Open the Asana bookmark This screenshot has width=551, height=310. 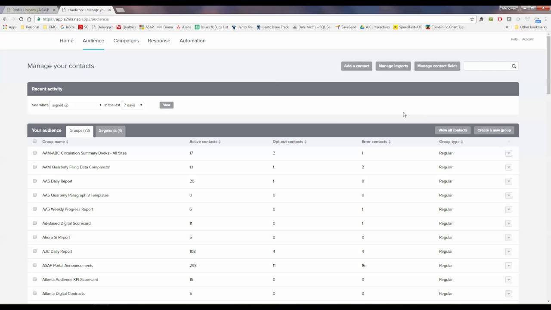pos(184,27)
